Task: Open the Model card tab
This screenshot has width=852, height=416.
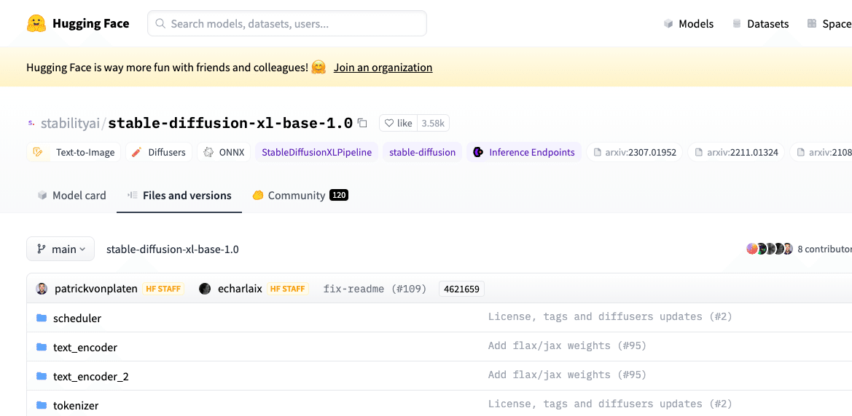Action: point(71,195)
